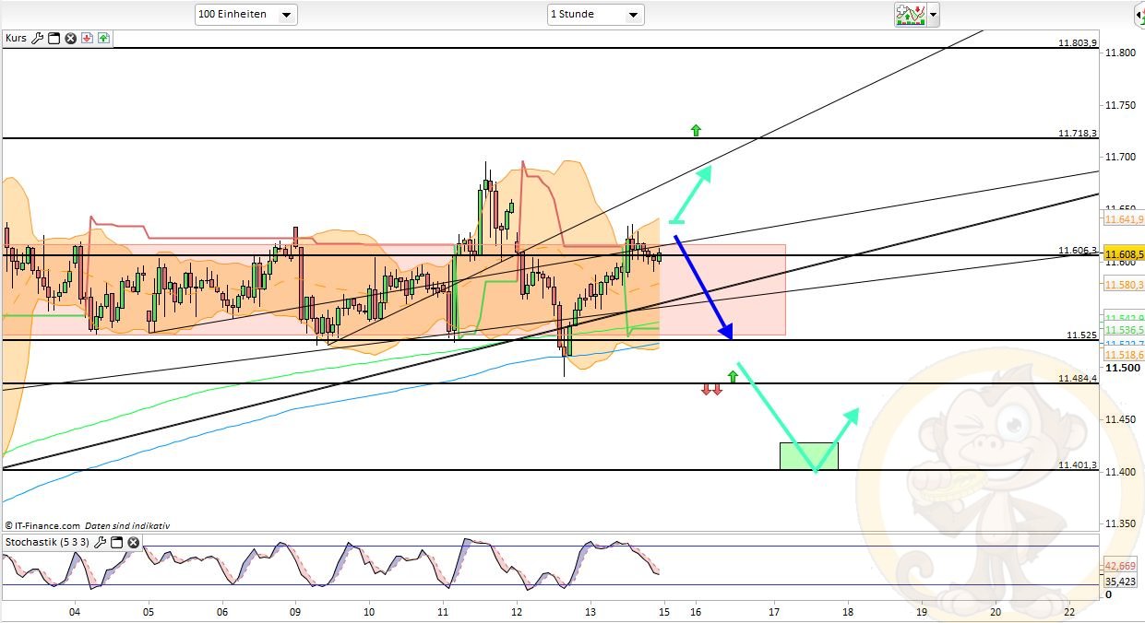Image resolution: width=1145 pixels, height=623 pixels.
Task: Expand arrow beside the indicators icon
Action: 934,15
